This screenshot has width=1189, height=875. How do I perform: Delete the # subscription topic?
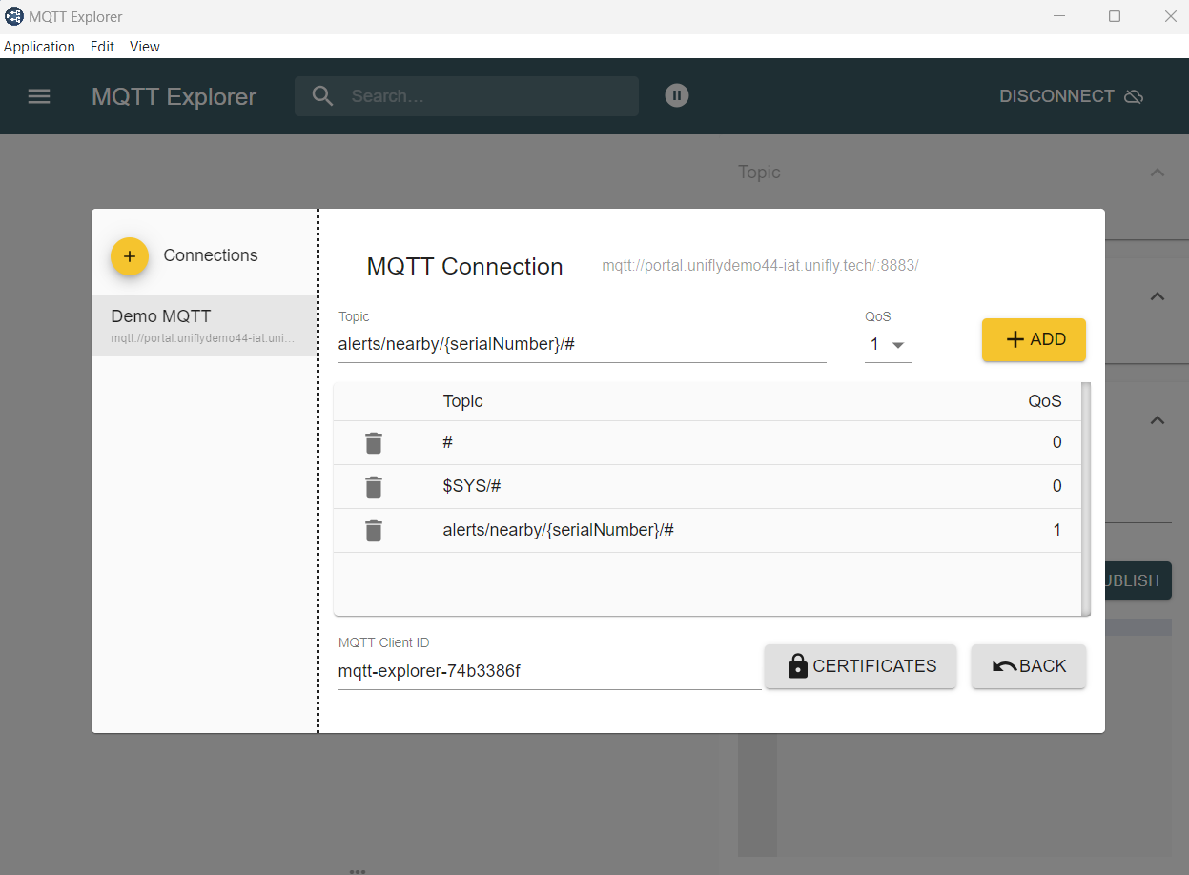373,442
